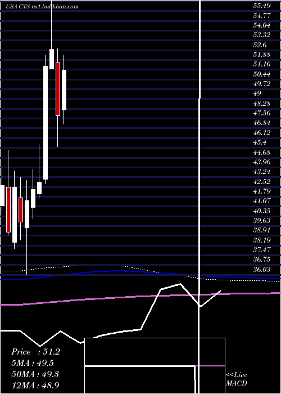
Task: Click the red candlestick near 51 level
Action: 58,89
